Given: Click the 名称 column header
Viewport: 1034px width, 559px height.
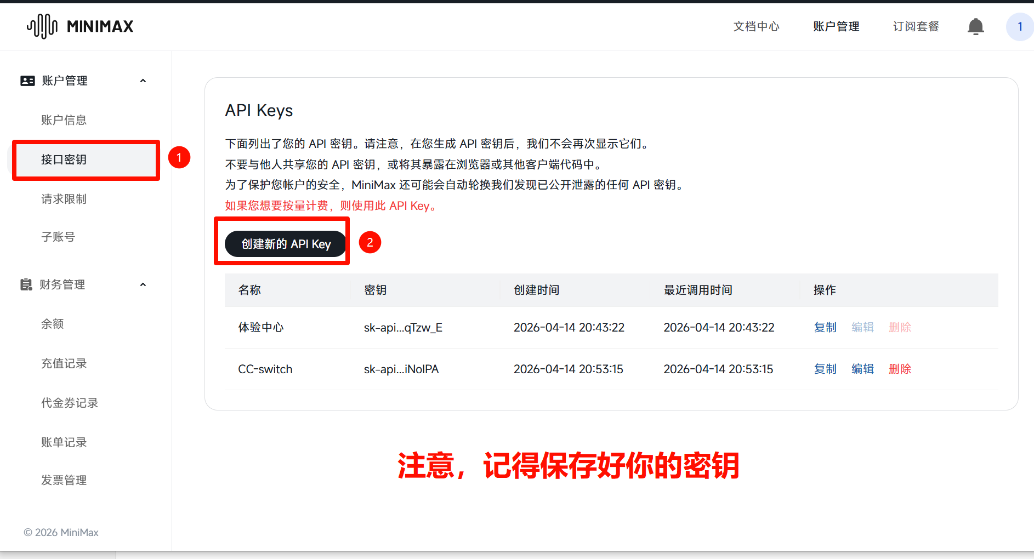Looking at the screenshot, I should 249,290.
